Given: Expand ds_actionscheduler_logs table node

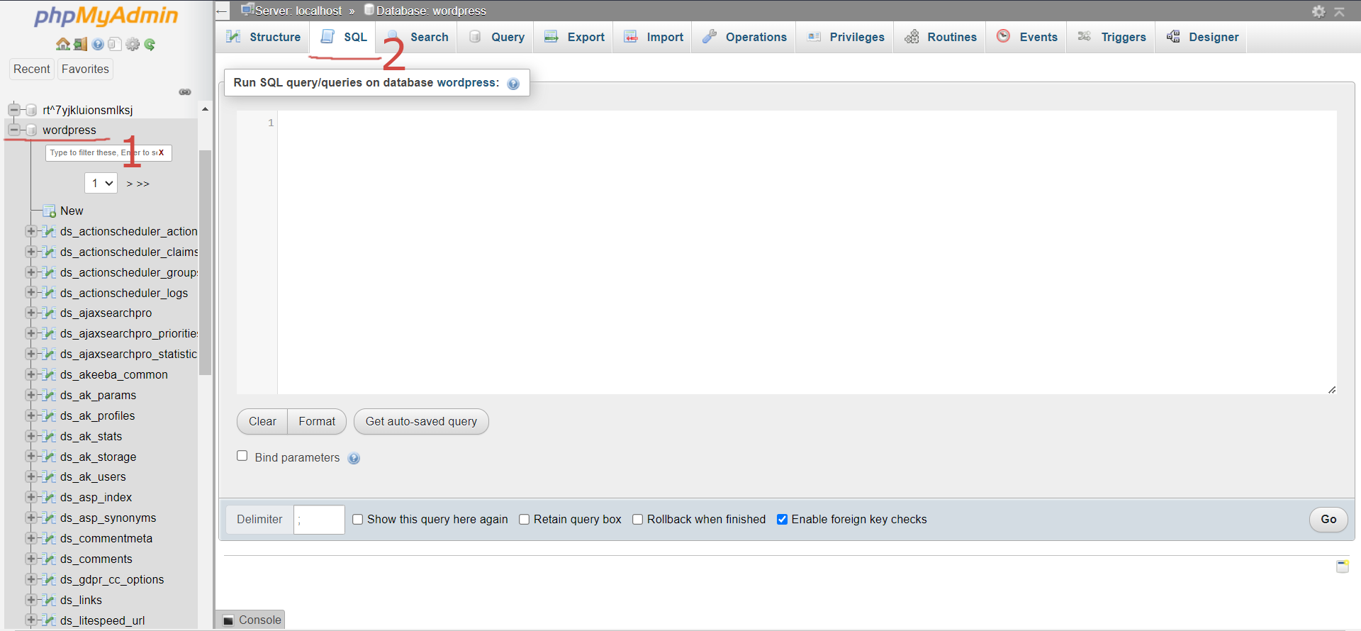Looking at the screenshot, I should coord(31,292).
